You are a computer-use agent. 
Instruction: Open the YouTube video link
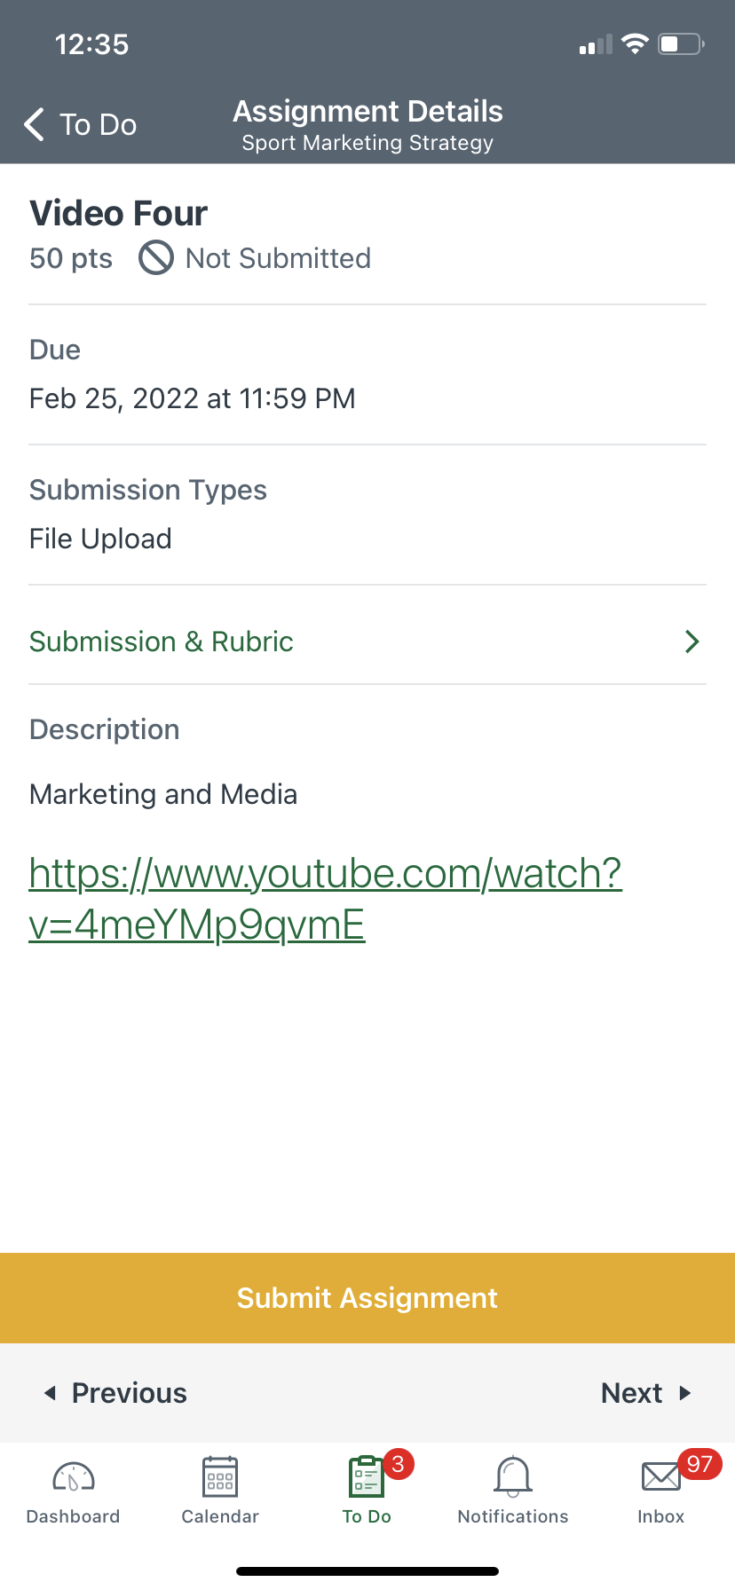pyautogui.click(x=325, y=898)
